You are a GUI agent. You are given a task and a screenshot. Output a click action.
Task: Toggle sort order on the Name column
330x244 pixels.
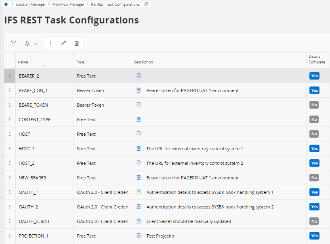tap(23, 62)
